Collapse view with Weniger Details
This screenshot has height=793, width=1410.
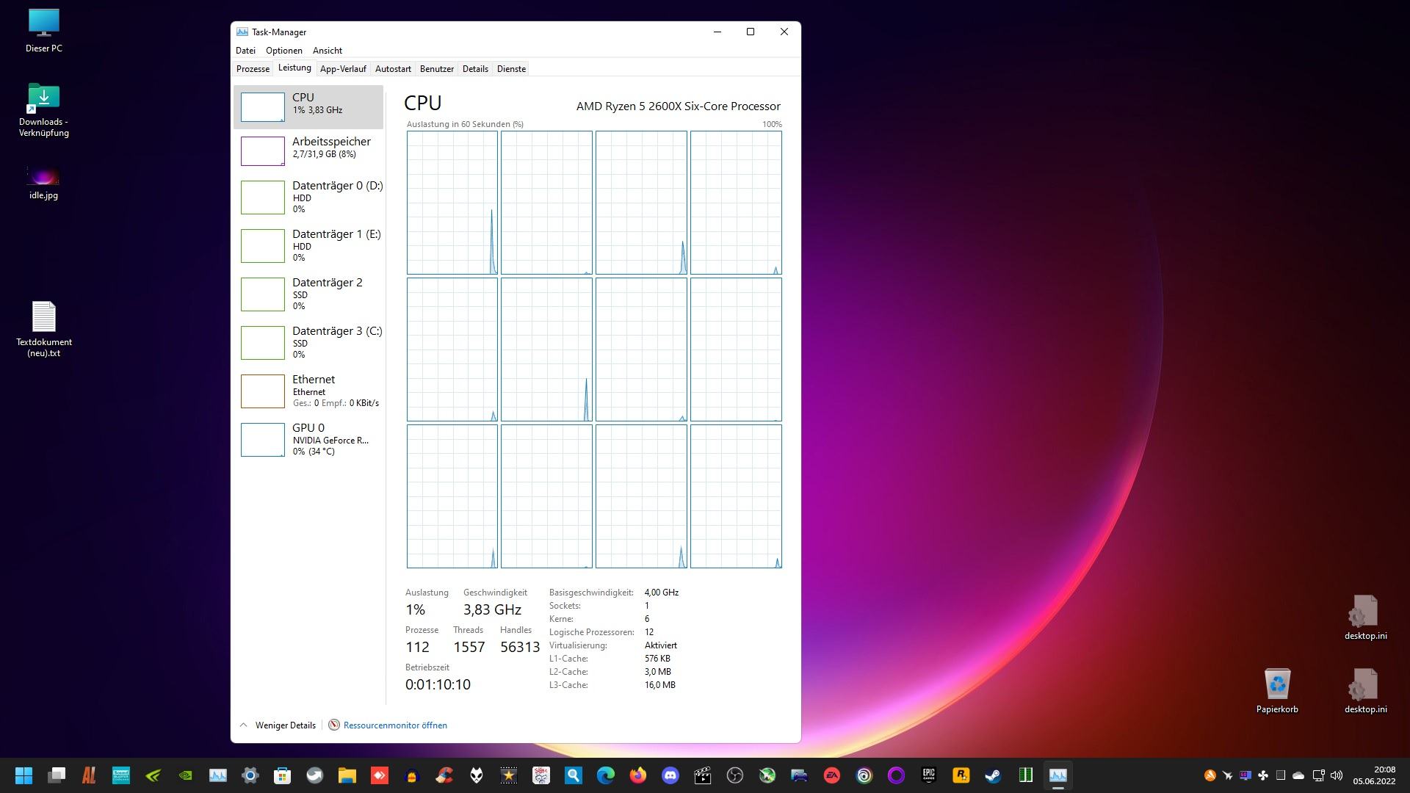click(278, 725)
